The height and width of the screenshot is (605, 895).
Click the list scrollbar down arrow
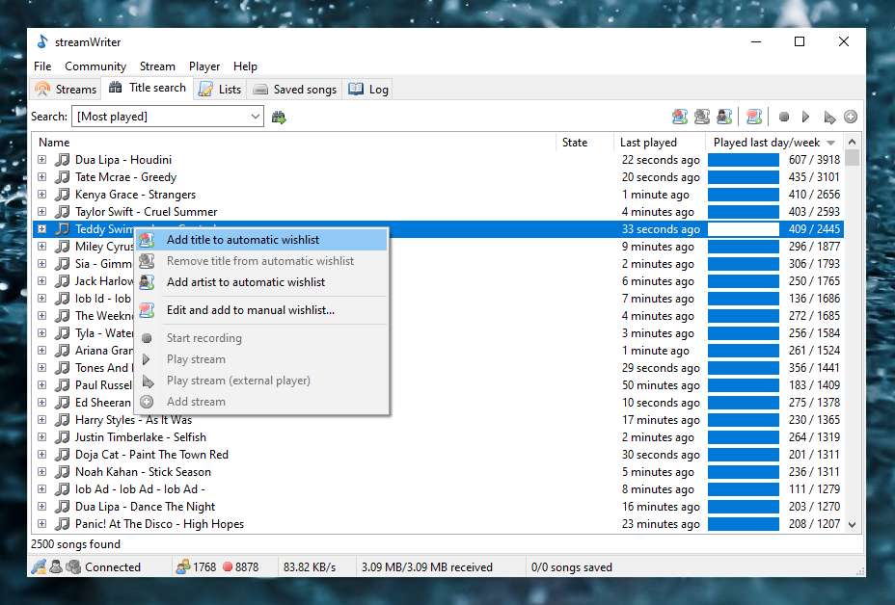[x=853, y=525]
